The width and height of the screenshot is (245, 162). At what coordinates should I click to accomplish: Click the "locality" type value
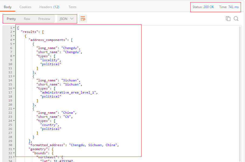point(50,60)
